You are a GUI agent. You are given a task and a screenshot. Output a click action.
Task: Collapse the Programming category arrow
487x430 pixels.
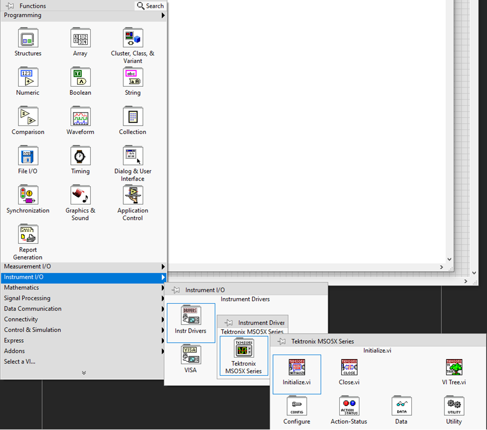coord(163,15)
